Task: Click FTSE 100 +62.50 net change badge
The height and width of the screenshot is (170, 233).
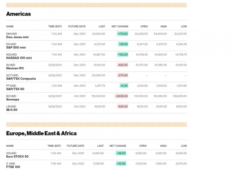Action: (x=121, y=163)
